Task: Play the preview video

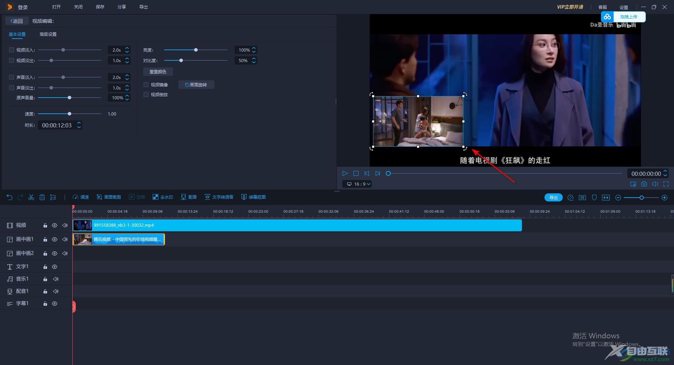Action: [x=345, y=173]
